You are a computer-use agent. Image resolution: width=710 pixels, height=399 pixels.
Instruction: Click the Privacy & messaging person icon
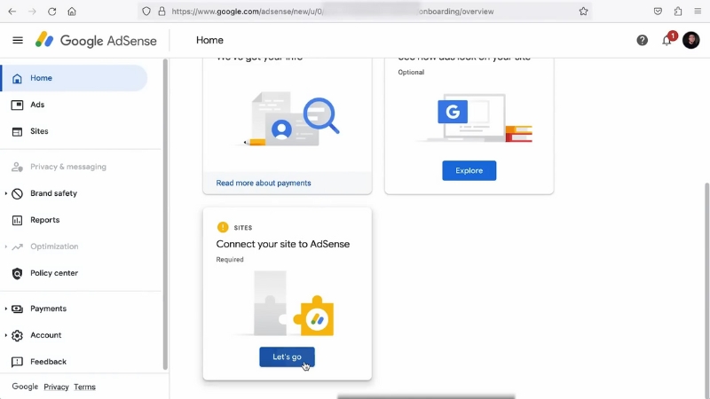click(17, 167)
